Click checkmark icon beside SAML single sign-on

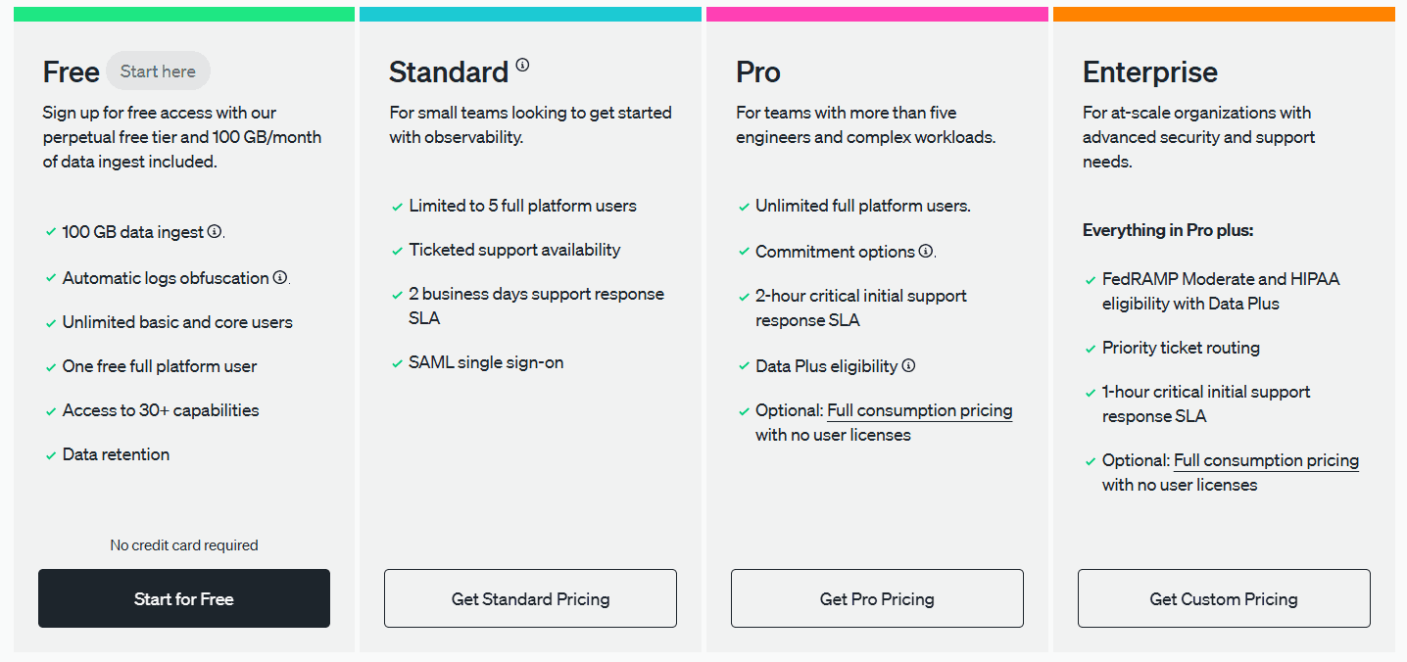[398, 364]
